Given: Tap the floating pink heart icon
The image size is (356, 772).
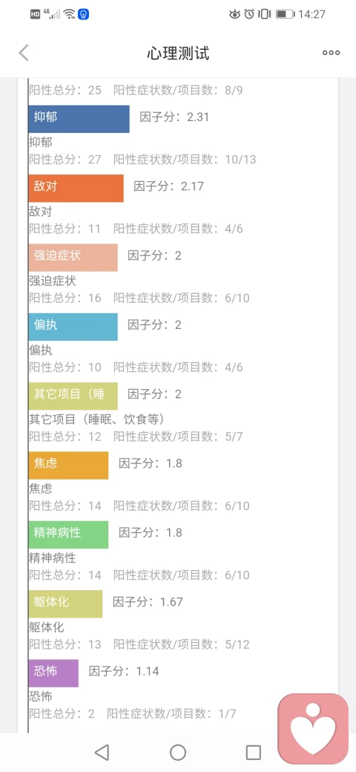Looking at the screenshot, I should tap(313, 725).
